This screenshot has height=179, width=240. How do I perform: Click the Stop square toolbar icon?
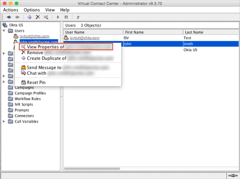66,17
